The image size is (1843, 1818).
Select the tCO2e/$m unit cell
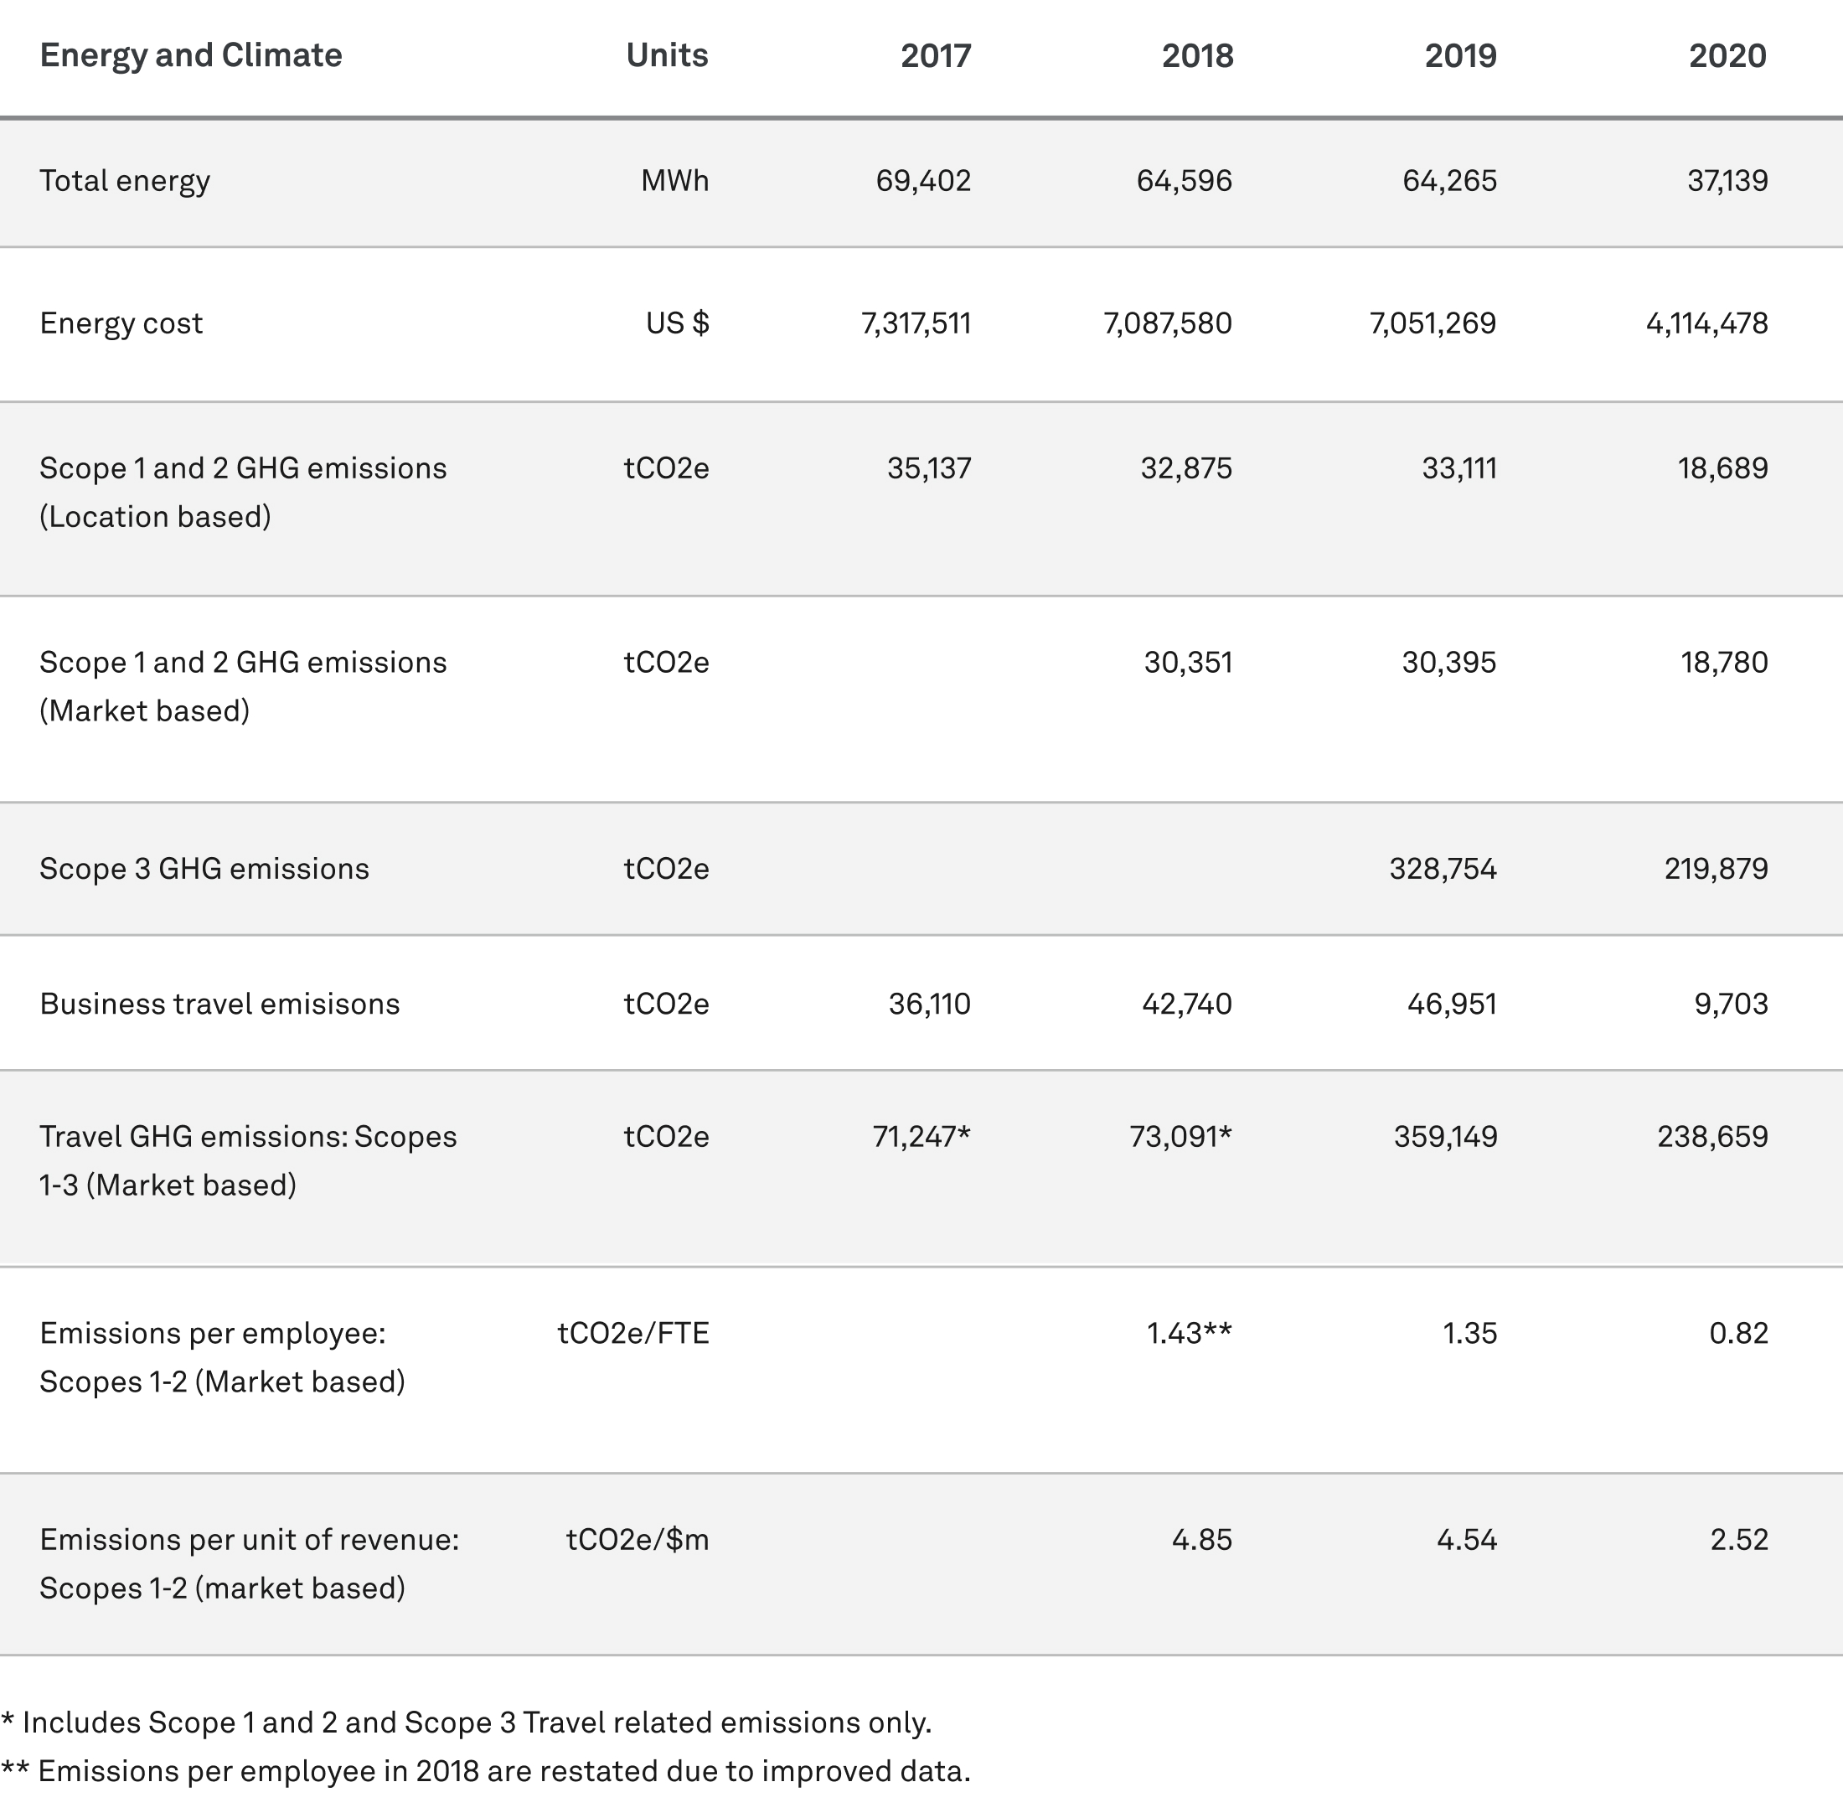click(638, 1540)
